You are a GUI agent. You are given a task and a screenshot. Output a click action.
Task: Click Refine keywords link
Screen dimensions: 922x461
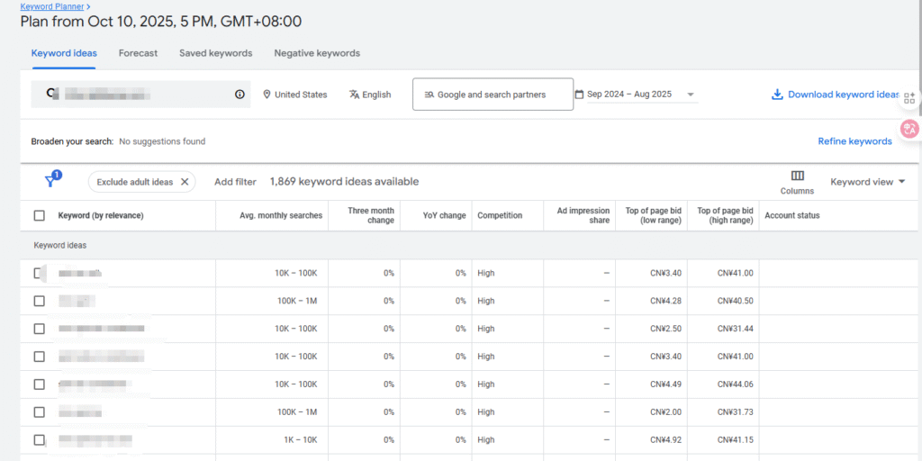(x=854, y=141)
